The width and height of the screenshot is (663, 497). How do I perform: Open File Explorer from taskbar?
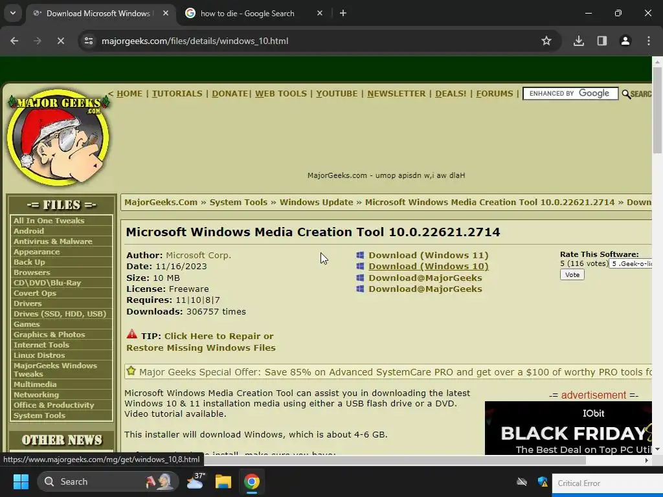[223, 481]
